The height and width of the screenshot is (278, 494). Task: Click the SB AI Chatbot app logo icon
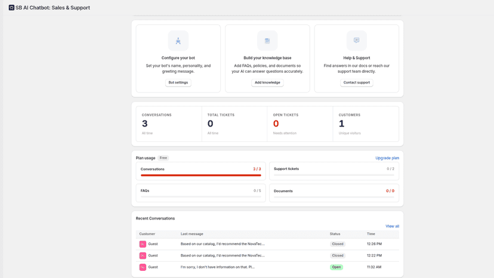pyautogui.click(x=11, y=8)
